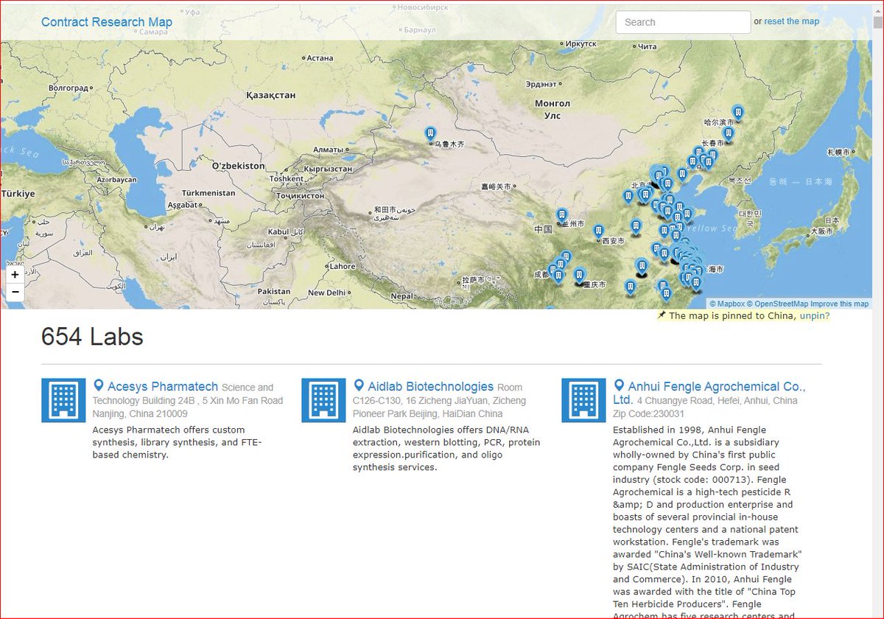This screenshot has height=619, width=884.
Task: Open the Acesys Pharmatech building icon
Action: point(63,401)
